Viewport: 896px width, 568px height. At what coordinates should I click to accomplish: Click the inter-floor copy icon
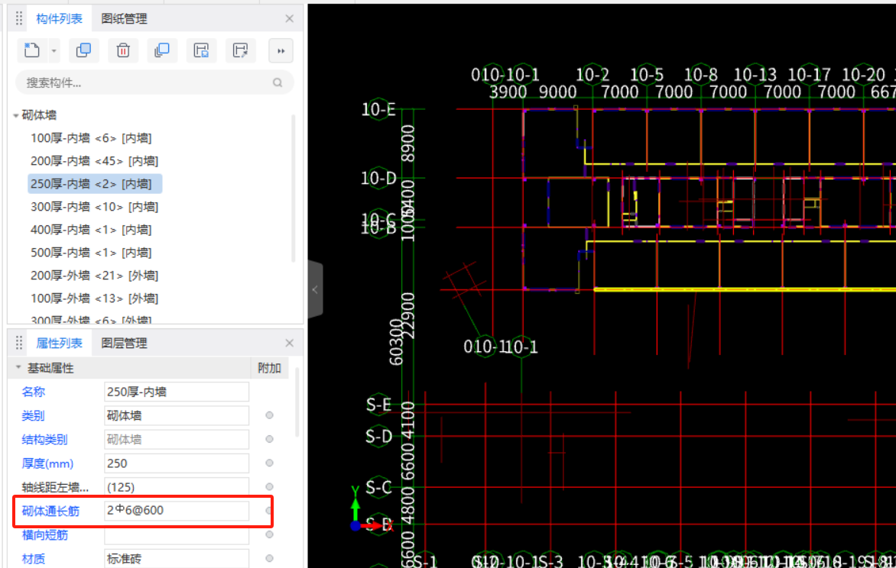(x=162, y=51)
